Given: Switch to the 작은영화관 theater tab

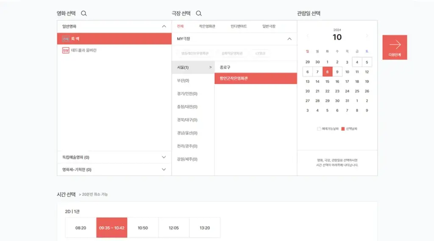Looking at the screenshot, I should pos(207,26).
